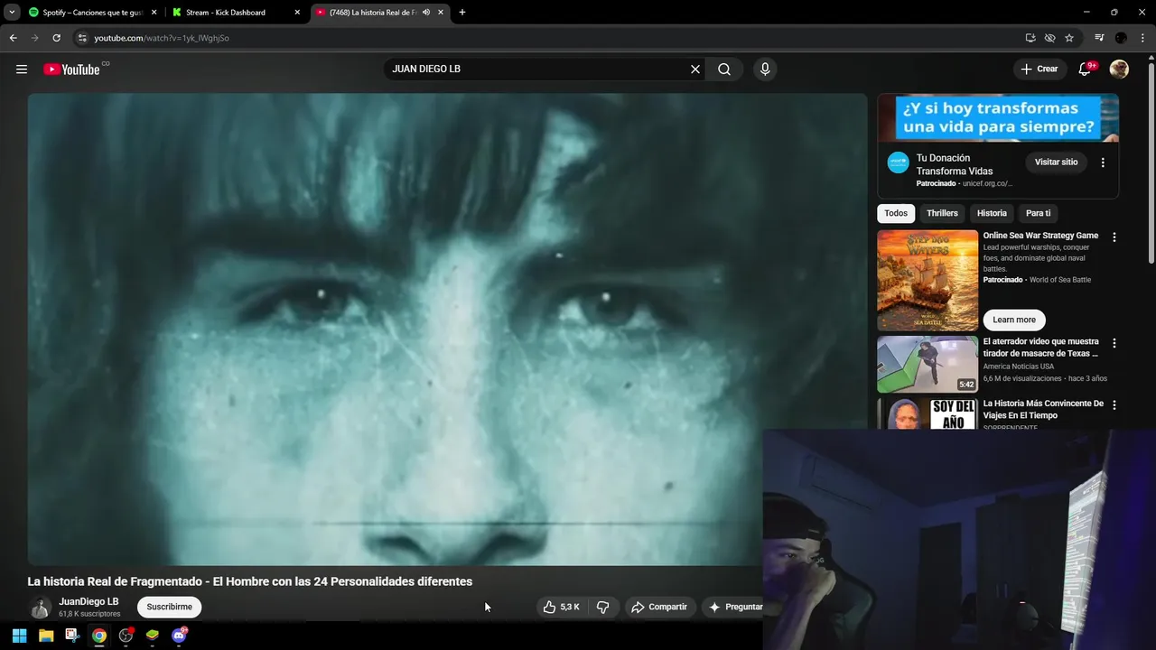Run search with the magnifying glass button
The image size is (1156, 650).
point(724,70)
